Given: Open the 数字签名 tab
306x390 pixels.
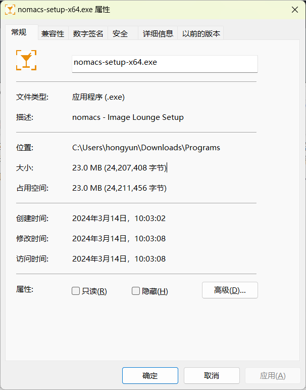Looking at the screenshot, I should [88, 33].
